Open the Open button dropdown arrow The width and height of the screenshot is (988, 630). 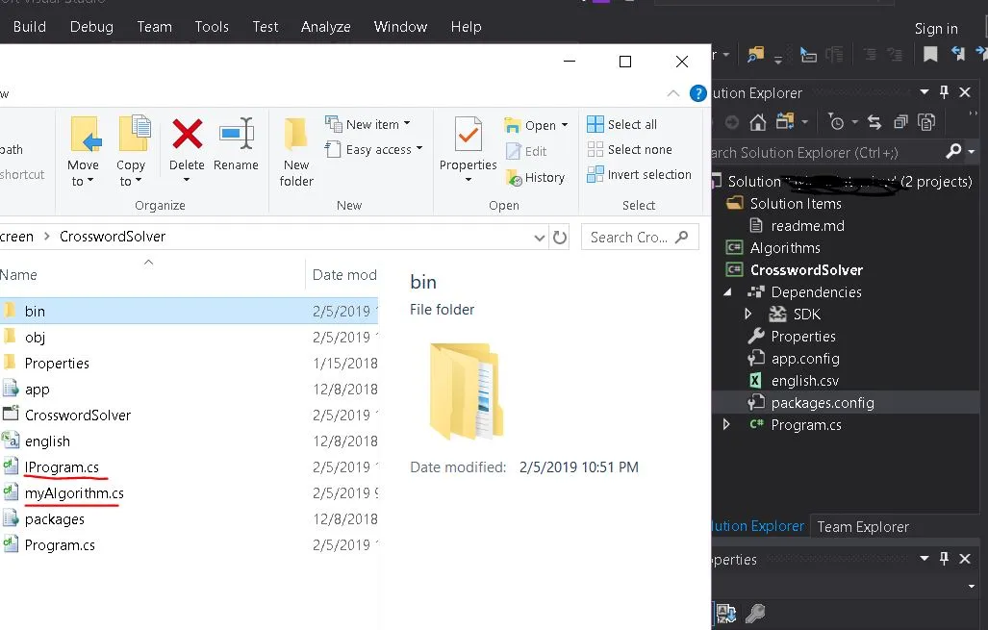point(564,125)
